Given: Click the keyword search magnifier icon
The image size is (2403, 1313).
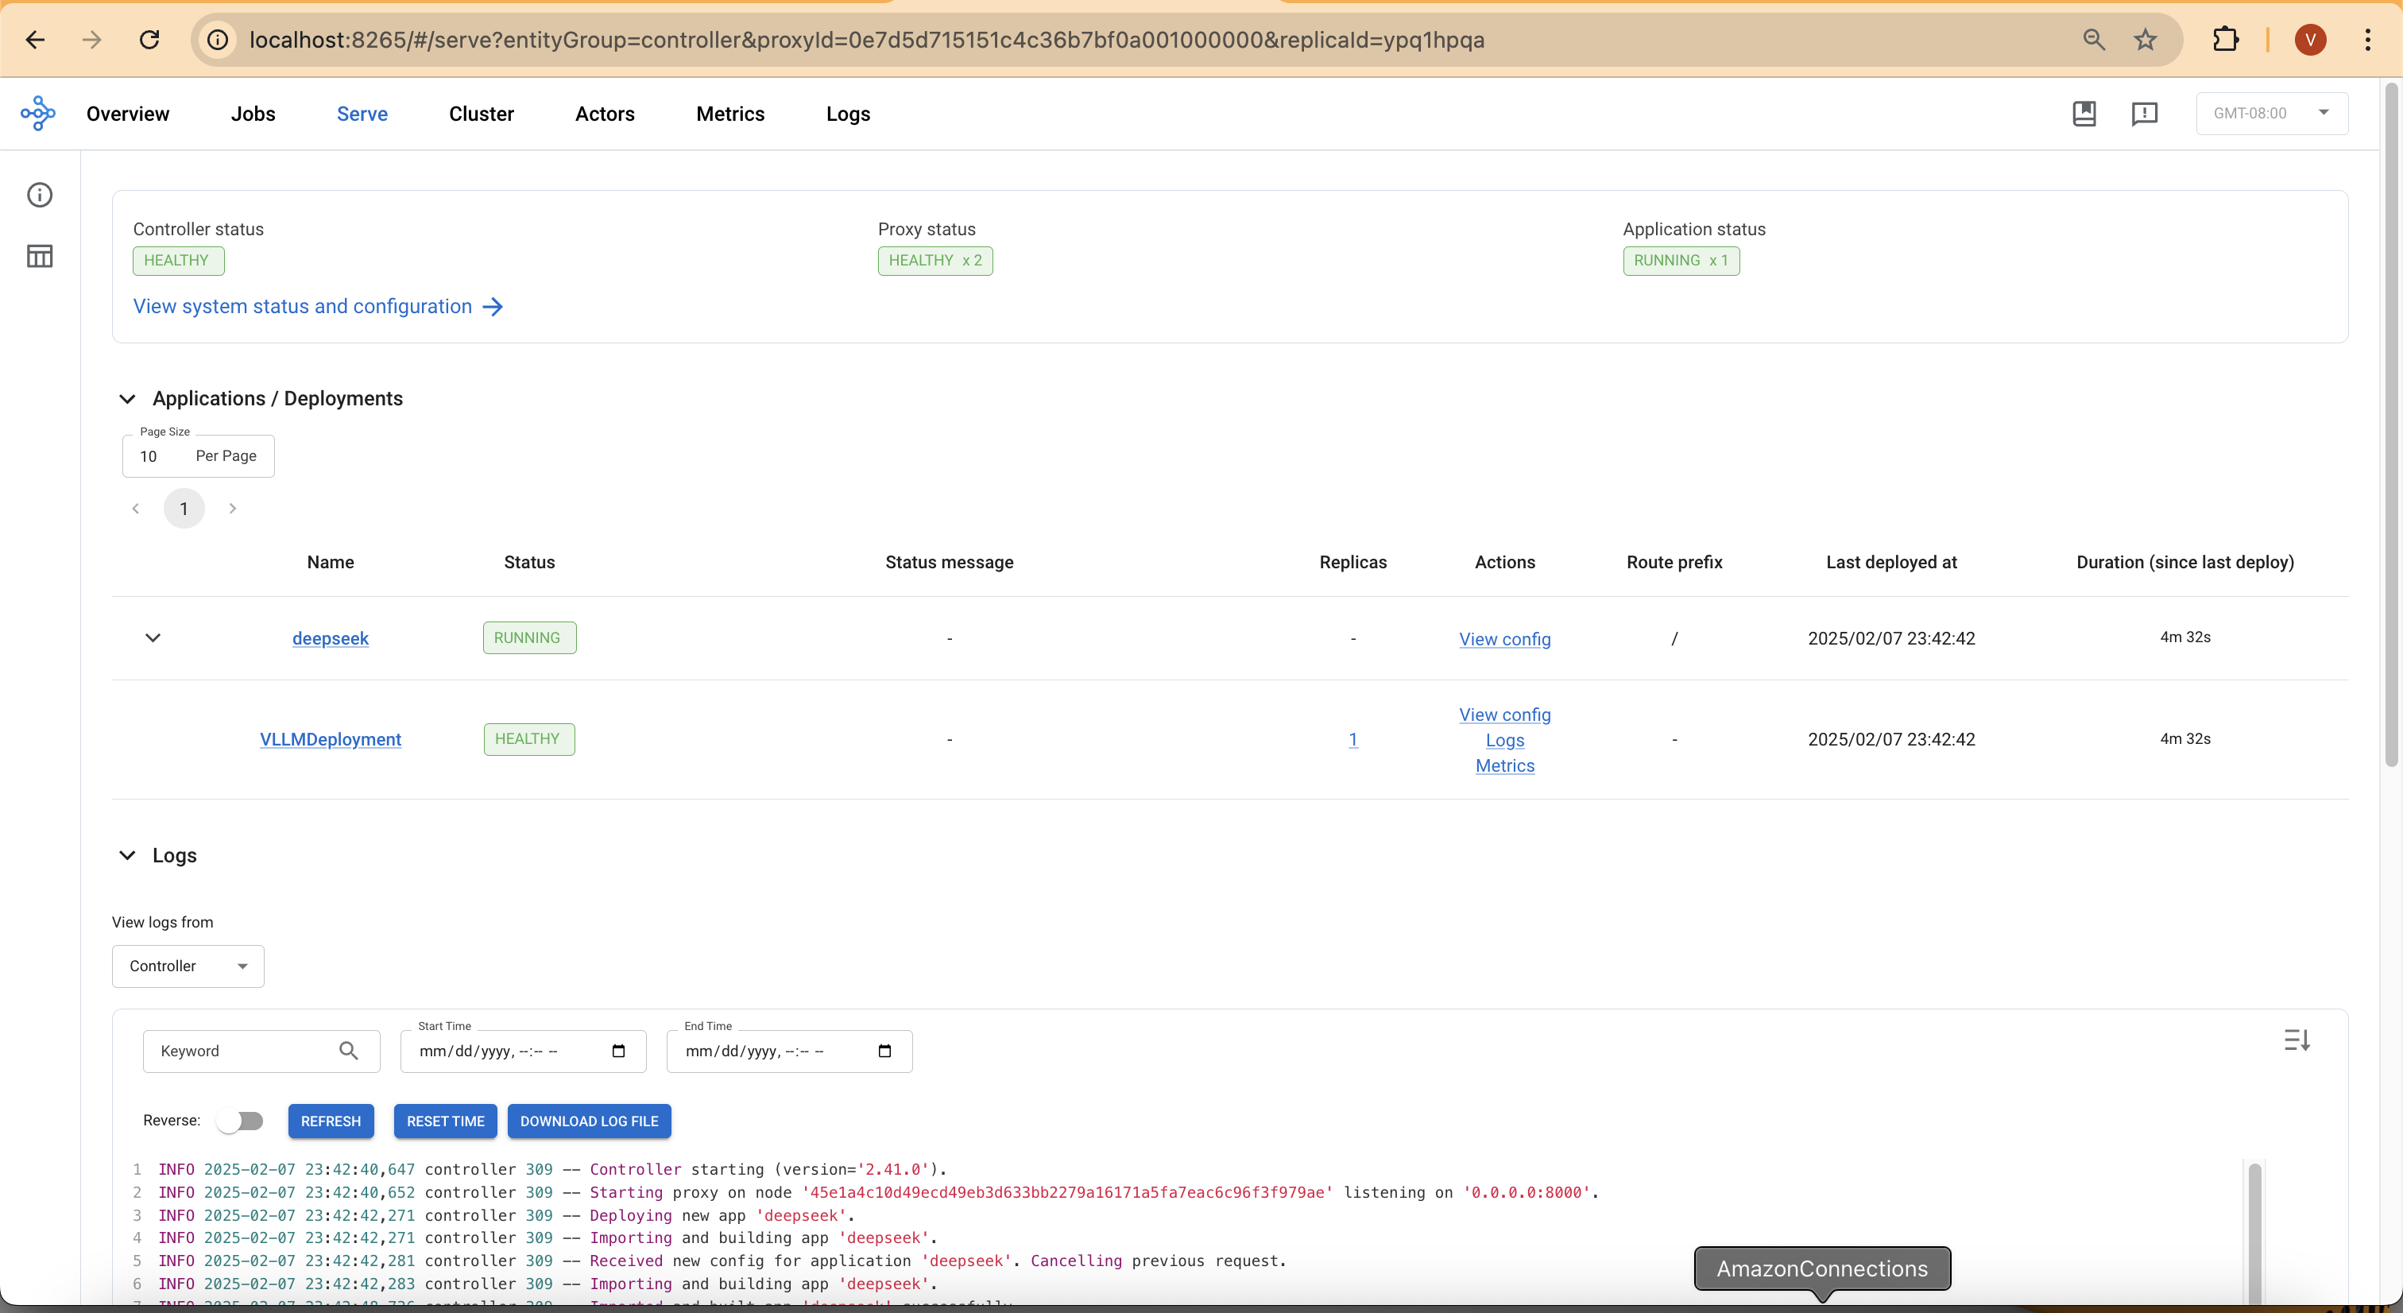Looking at the screenshot, I should point(349,1051).
